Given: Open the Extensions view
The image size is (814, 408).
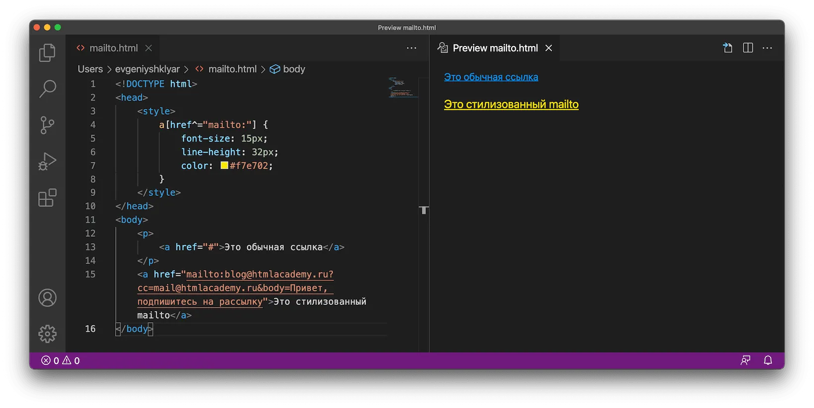Looking at the screenshot, I should 47,198.
